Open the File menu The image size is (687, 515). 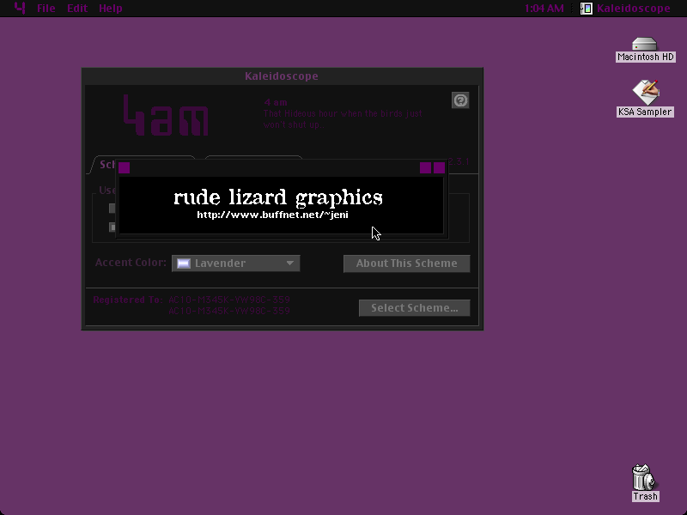pos(46,9)
